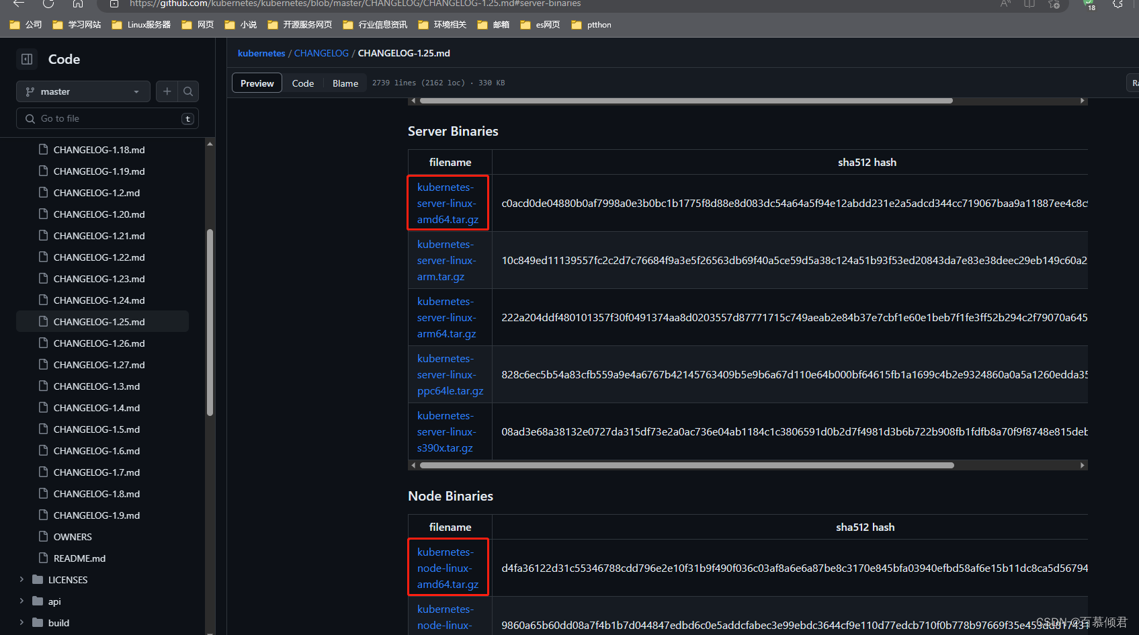Image resolution: width=1139 pixels, height=635 pixels.
Task: Click the file icon beside CHANGELOG-1.7.md
Action: pyautogui.click(x=44, y=472)
